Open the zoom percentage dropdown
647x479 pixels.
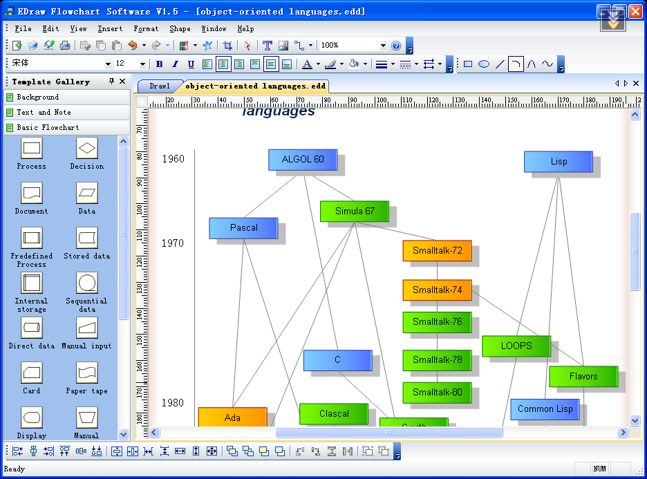[384, 46]
